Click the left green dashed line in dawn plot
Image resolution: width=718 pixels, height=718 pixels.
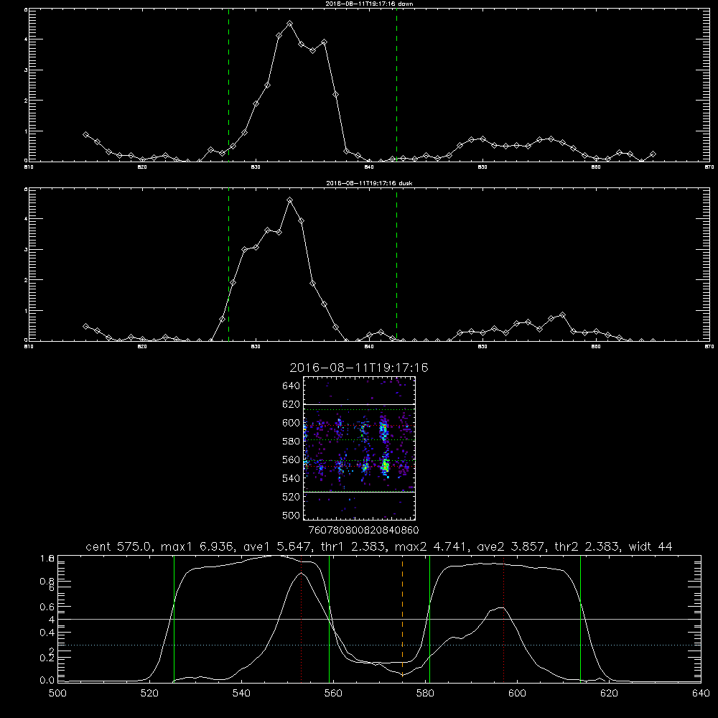[228, 85]
